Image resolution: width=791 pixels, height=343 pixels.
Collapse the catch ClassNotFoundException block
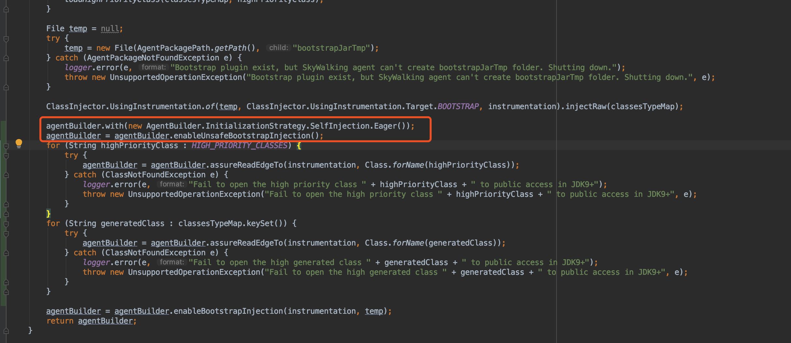pos(6,175)
